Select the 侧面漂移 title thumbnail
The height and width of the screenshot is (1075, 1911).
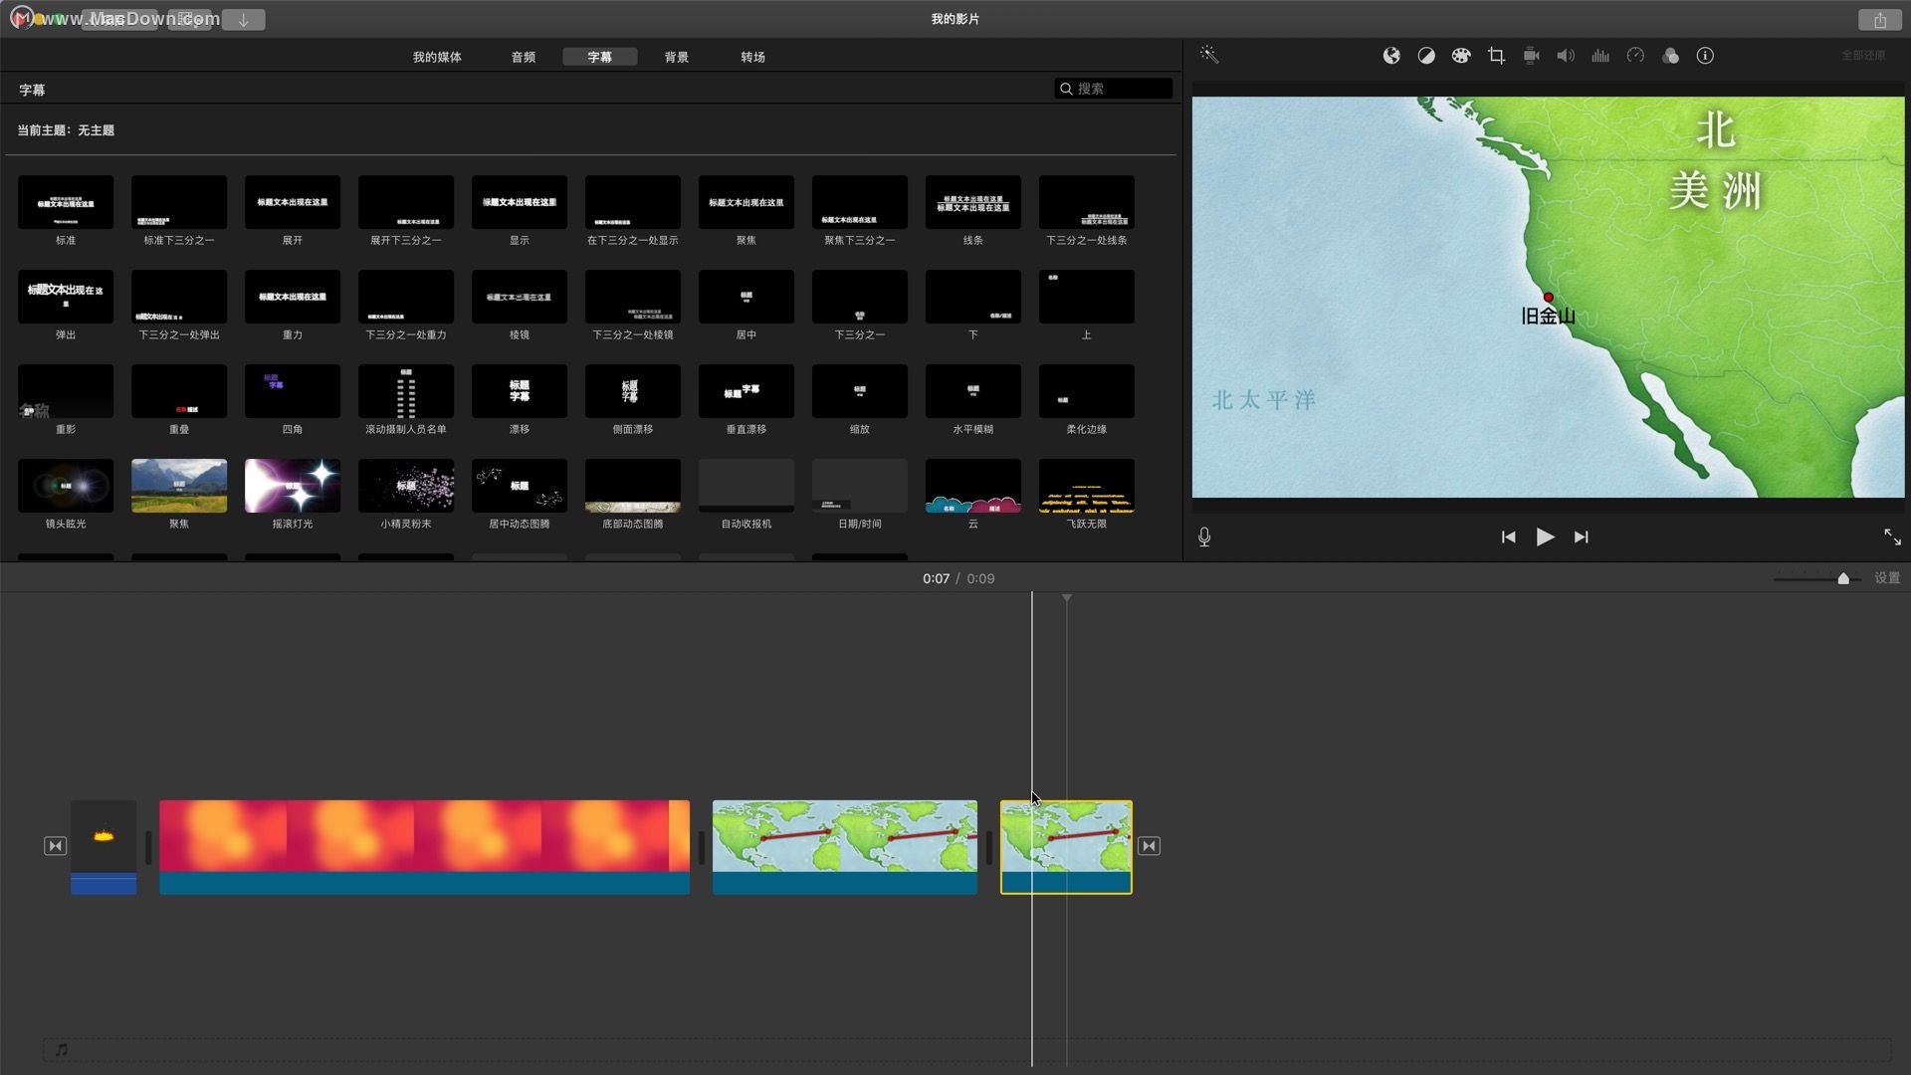633,391
